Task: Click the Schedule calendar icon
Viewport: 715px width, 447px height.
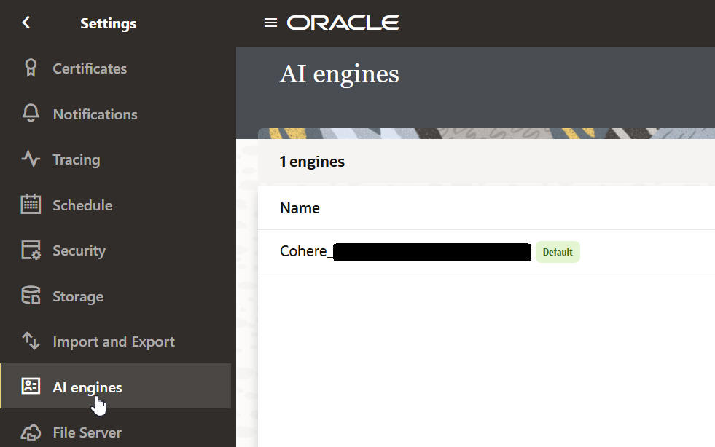Action: click(x=31, y=205)
